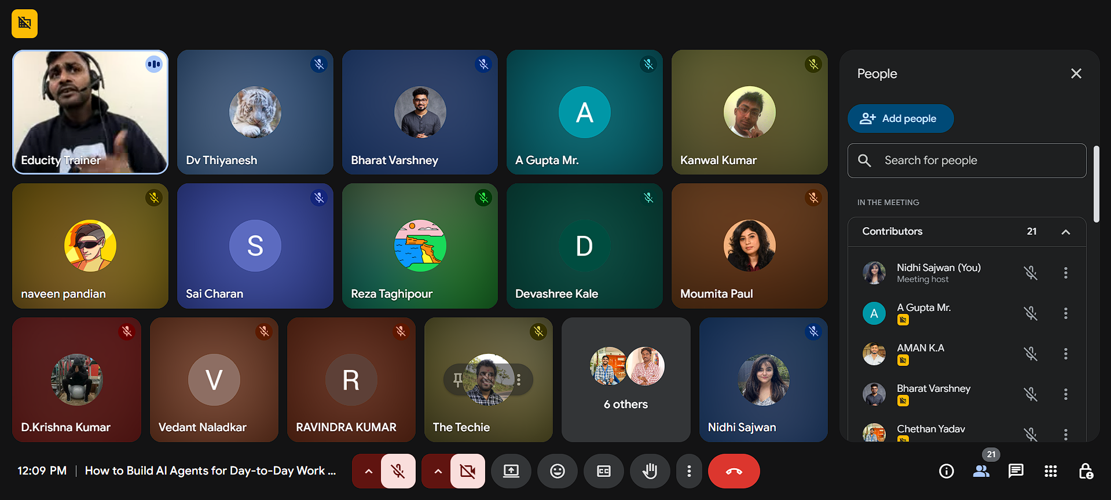
Task: Select Educity Trainer video tile
Action: coord(90,112)
